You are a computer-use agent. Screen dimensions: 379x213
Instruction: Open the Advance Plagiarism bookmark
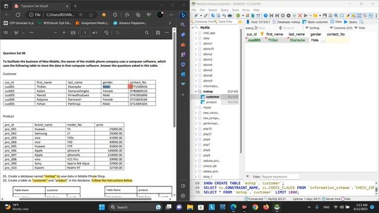(130, 23)
